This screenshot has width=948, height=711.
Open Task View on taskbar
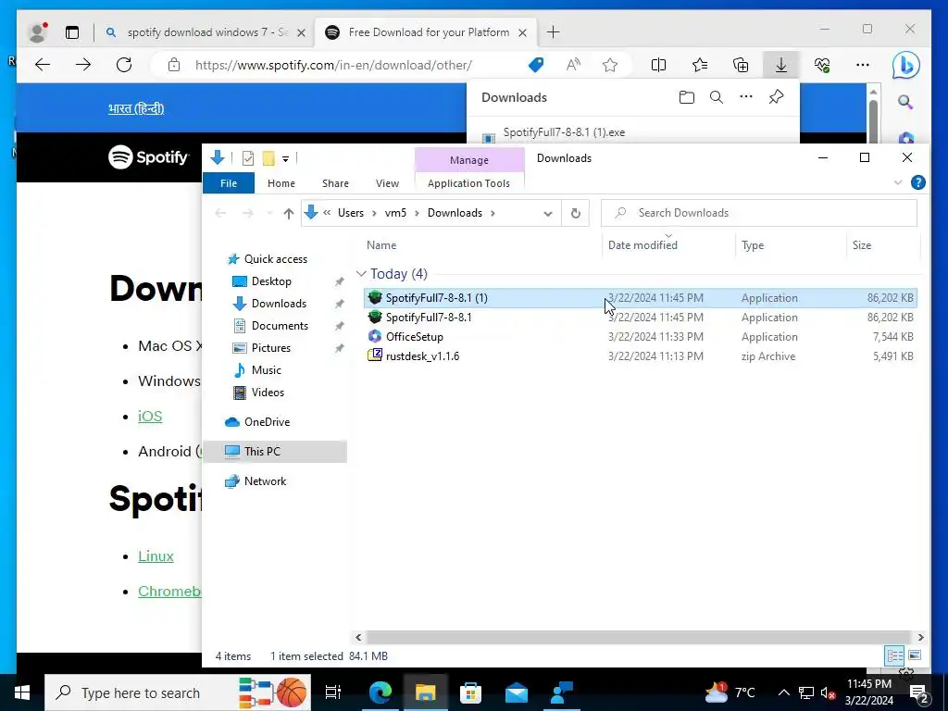[x=333, y=692]
